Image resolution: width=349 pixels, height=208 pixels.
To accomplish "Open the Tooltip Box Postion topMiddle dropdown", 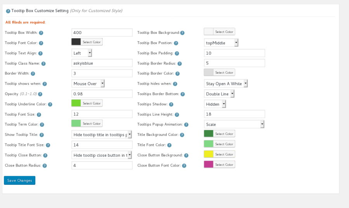I will pyautogui.click(x=221, y=43).
